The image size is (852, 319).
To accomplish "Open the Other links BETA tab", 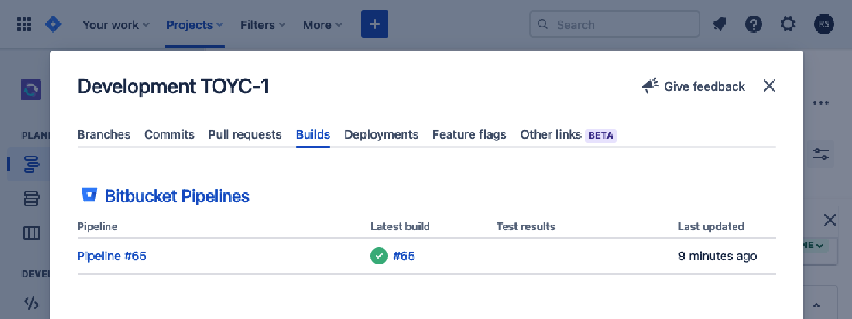I will coord(568,135).
